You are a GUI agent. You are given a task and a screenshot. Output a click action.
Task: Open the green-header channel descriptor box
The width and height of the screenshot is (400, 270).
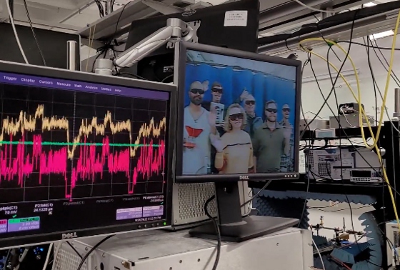click(24, 224)
